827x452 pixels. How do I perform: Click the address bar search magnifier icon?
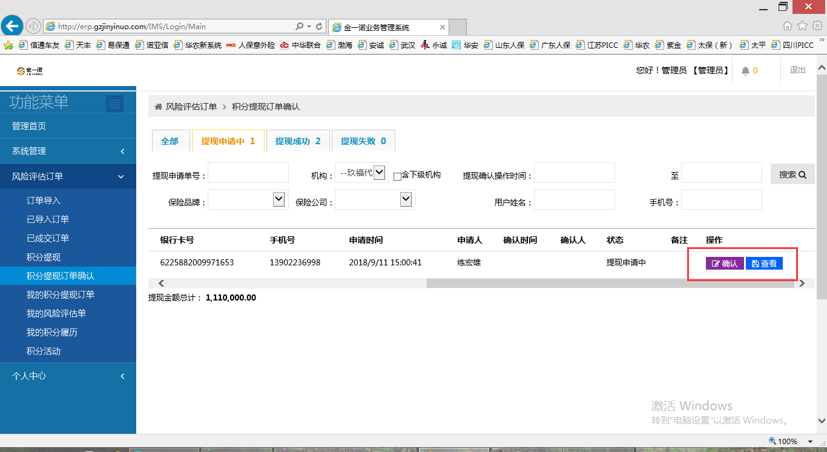click(x=299, y=27)
